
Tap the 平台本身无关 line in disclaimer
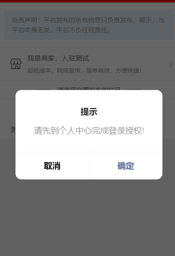pos(31,30)
